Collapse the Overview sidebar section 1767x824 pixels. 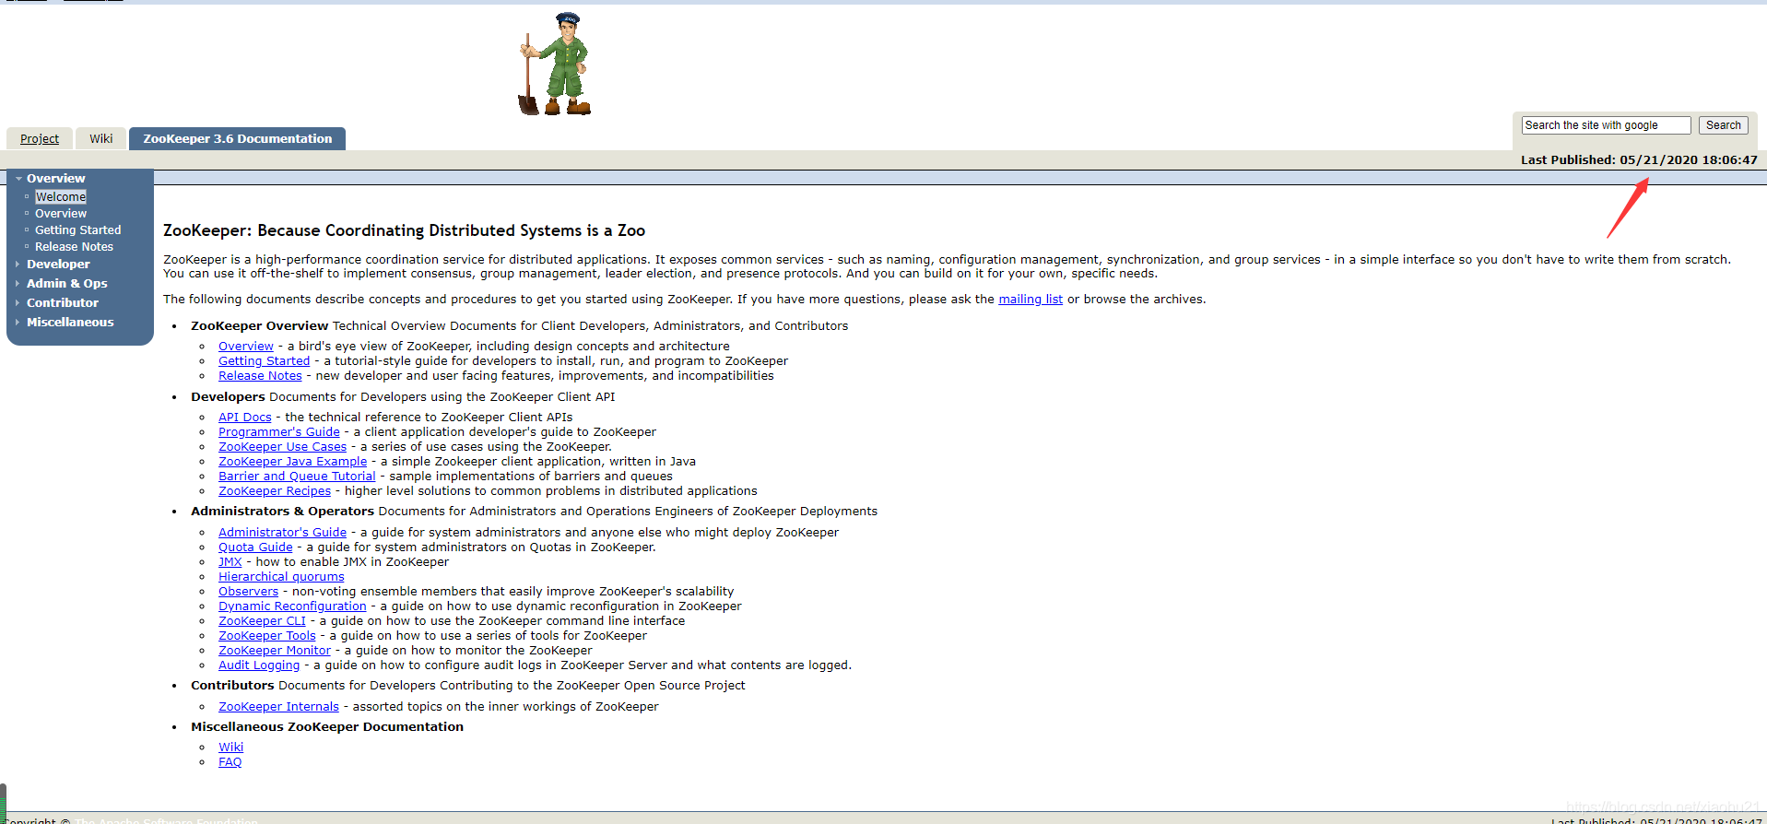(x=55, y=179)
